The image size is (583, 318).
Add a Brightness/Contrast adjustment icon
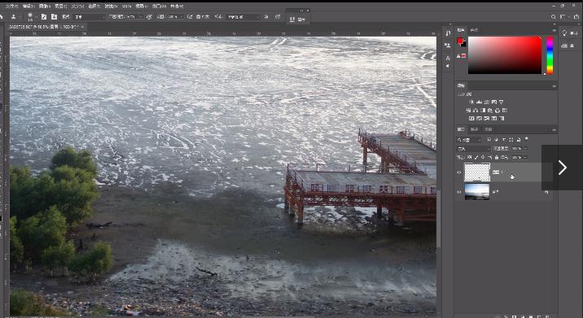471,102
